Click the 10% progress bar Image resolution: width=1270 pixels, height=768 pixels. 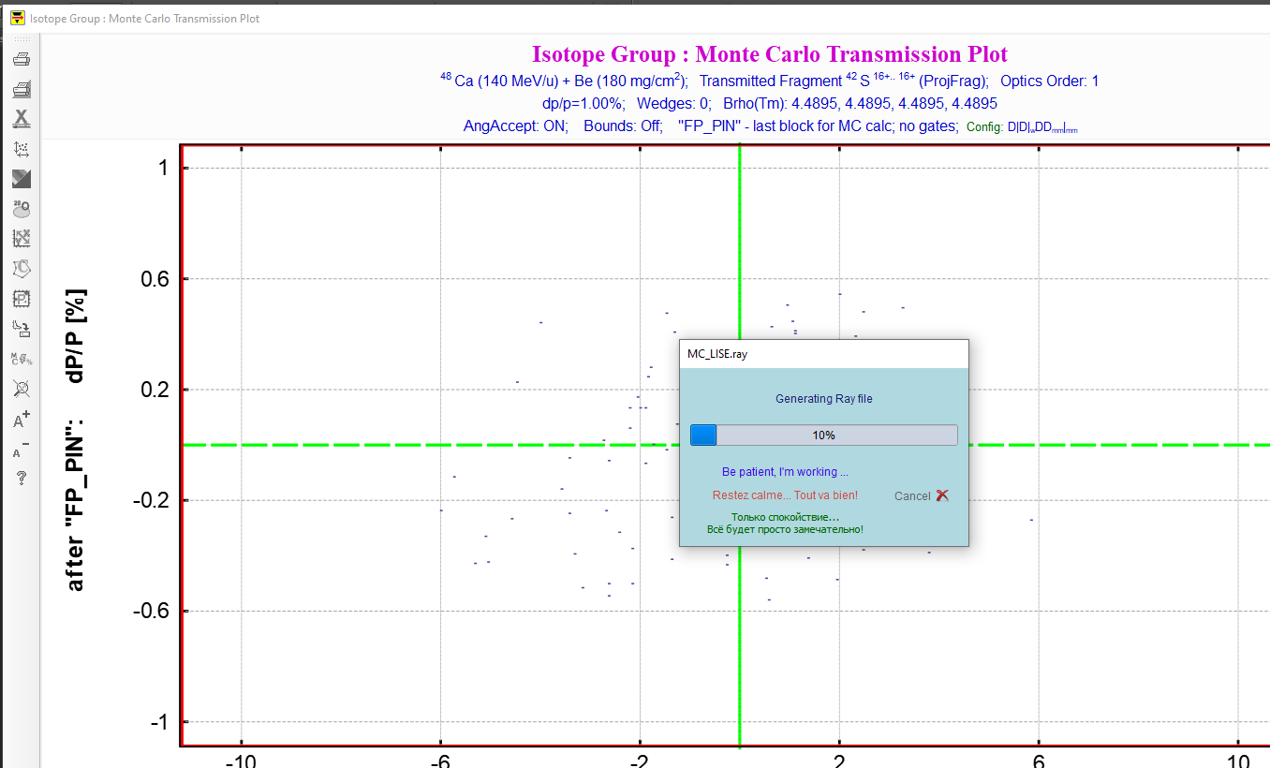[823, 435]
